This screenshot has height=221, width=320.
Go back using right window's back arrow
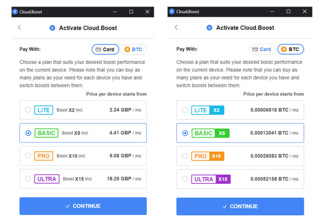click(x=176, y=28)
